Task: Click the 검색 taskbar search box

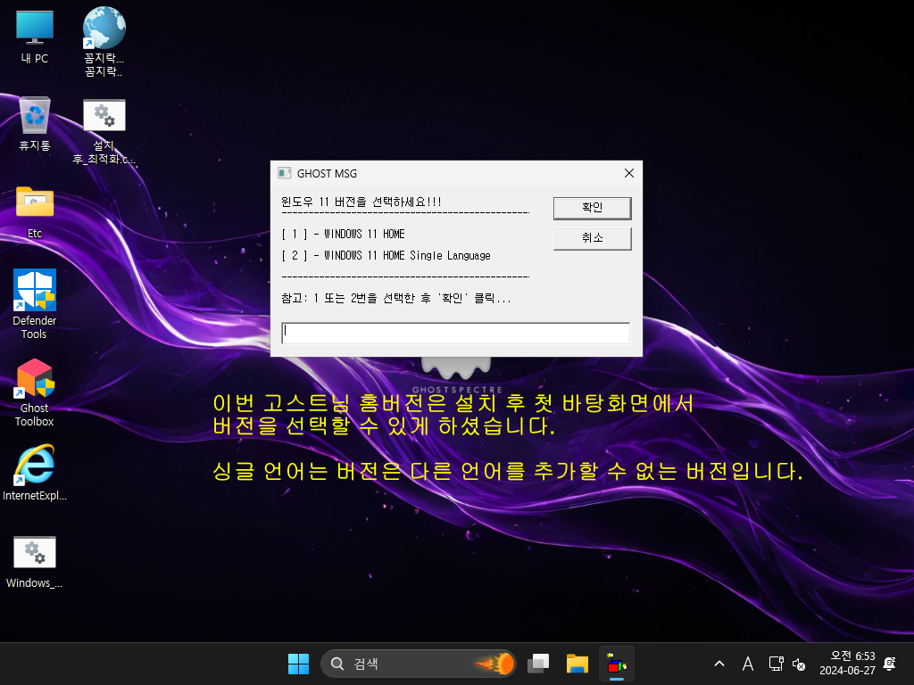Action: click(x=419, y=664)
